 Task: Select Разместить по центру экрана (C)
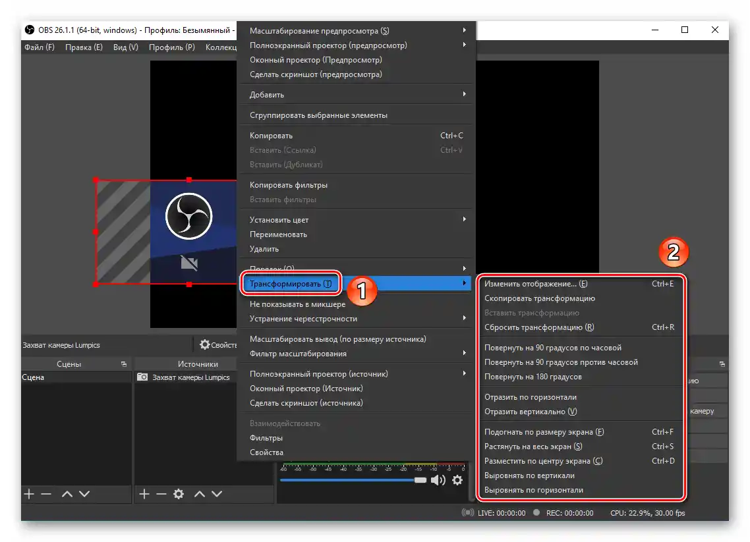581,461
